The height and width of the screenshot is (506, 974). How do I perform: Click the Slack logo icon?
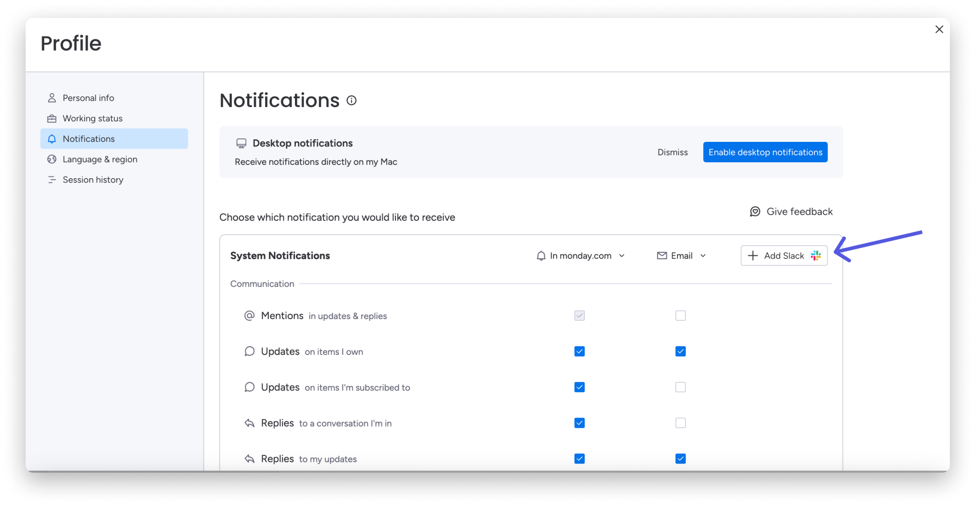point(816,256)
